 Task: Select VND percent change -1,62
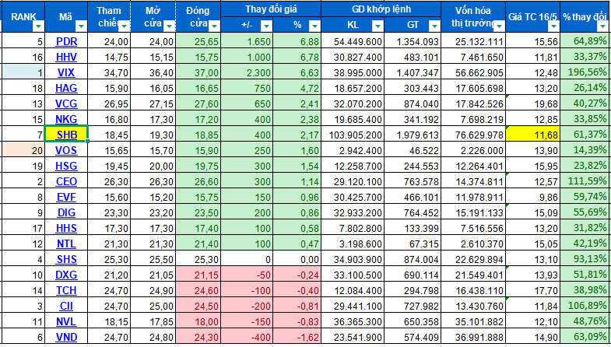coord(297,337)
